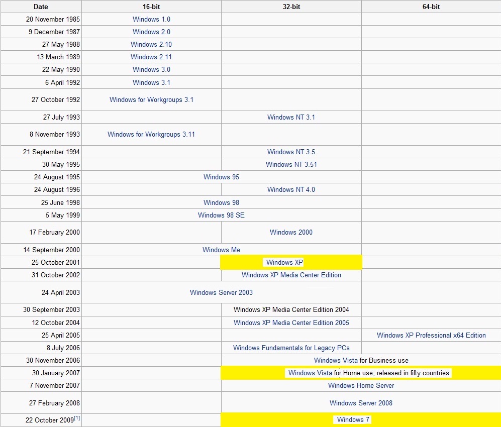Screen dimensions: 501x427
Task: Open the Windows Server 2008 link
Action: coord(361,403)
